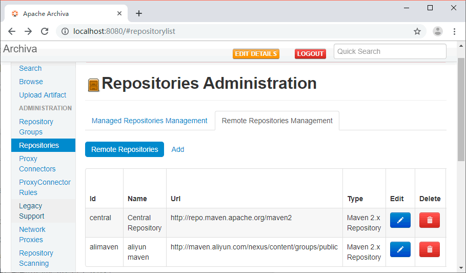Click the edit pencil for central repository
This screenshot has height=273, width=466.
click(400, 220)
